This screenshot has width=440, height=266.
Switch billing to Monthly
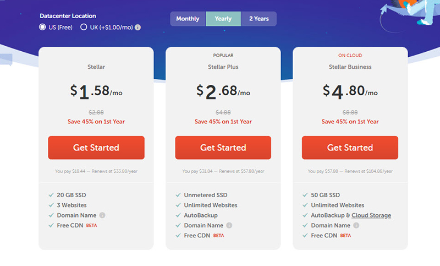[x=188, y=19]
